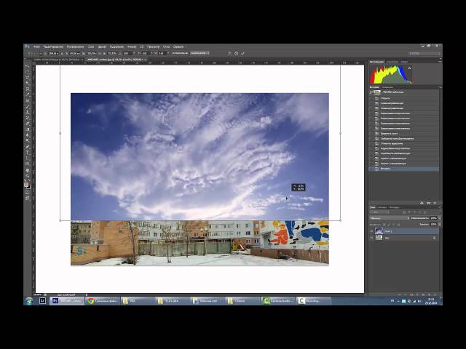Toggle warp mode in options bar

point(230,53)
